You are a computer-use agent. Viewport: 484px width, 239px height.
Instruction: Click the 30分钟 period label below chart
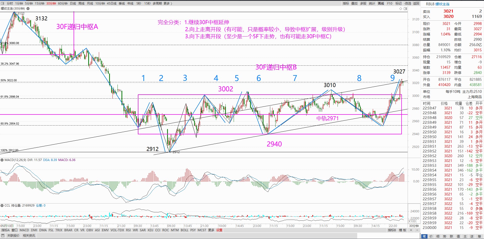click(414, 226)
